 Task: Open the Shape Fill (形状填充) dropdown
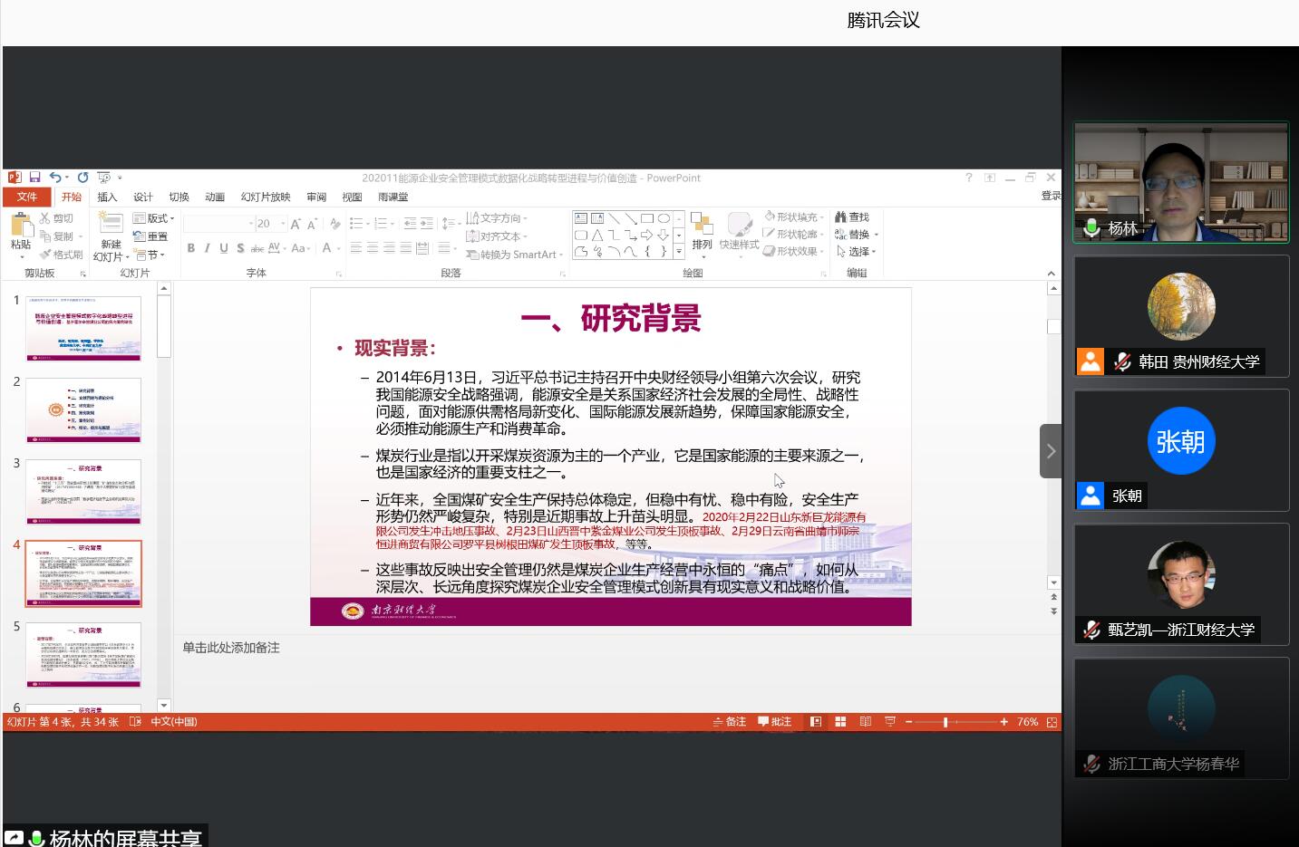[x=795, y=217]
